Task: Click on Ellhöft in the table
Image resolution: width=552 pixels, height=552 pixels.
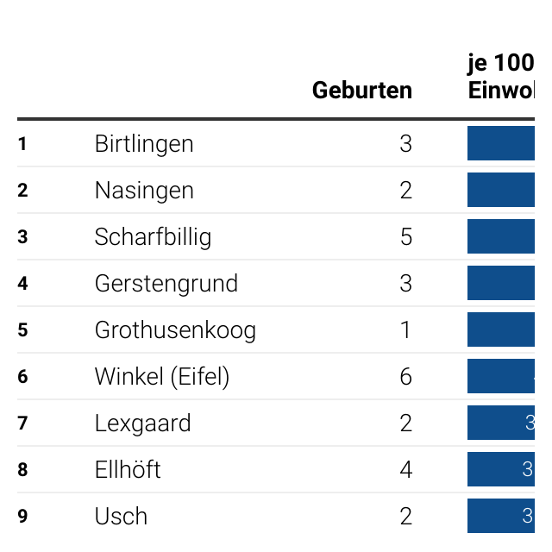Action: click(x=128, y=470)
